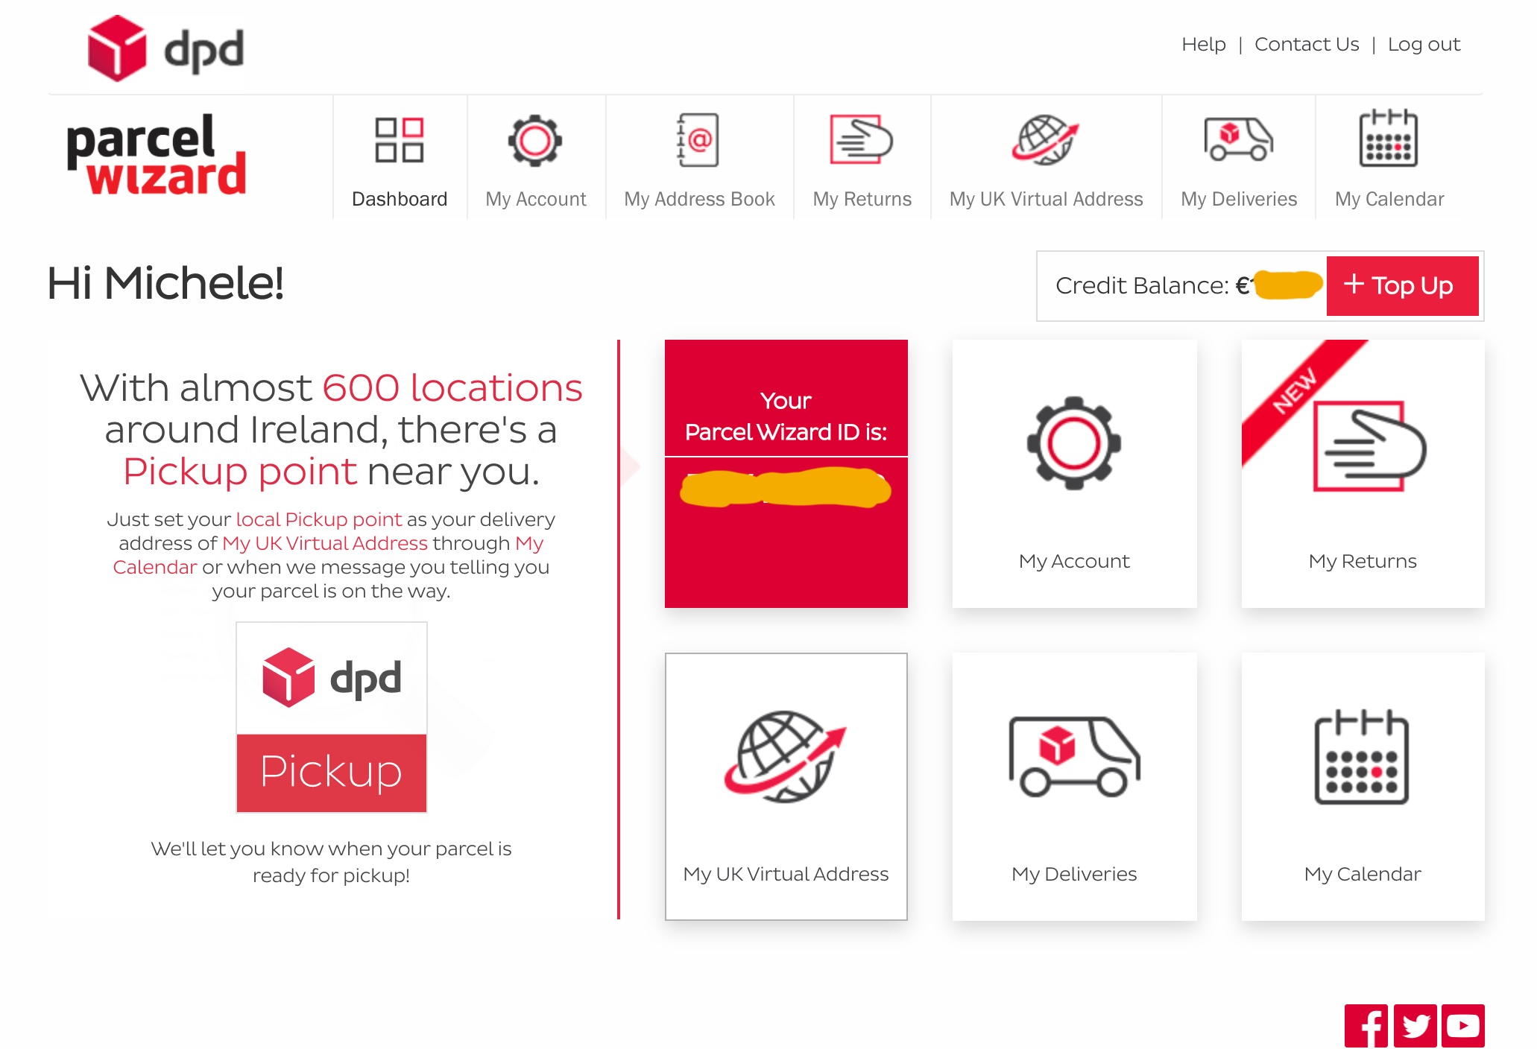Image resolution: width=1537 pixels, height=1049 pixels.
Task: Click the Contact Us menu item
Action: tap(1304, 45)
